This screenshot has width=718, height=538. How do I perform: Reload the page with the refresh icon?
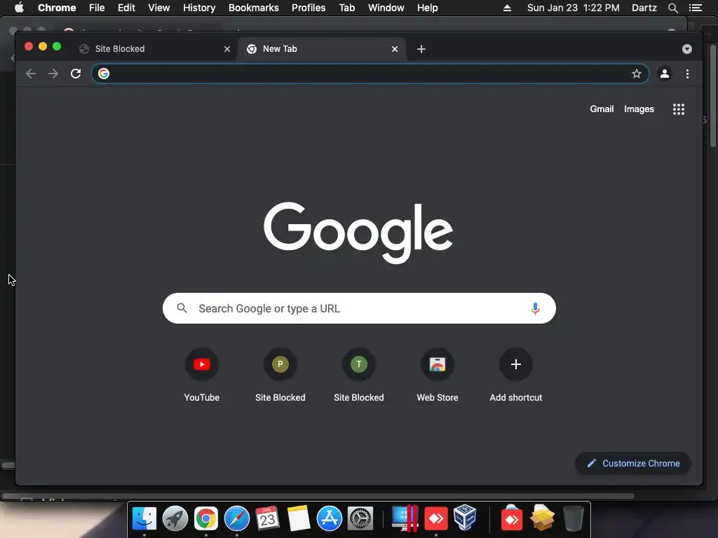tap(76, 74)
